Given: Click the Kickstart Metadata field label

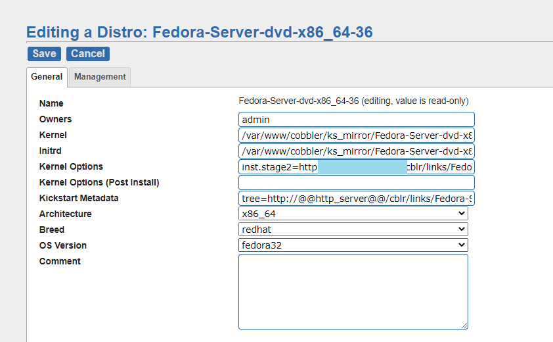Looking at the screenshot, I should pos(79,198).
